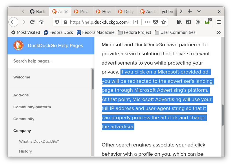Open tracking protection shield icon
232x165 pixels.
[x=57, y=22]
